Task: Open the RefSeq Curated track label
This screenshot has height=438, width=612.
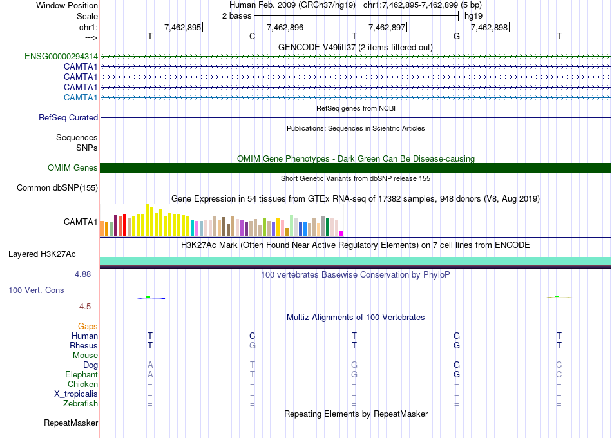Action: (x=68, y=117)
